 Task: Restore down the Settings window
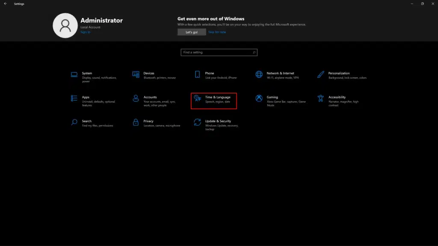pos(422,3)
